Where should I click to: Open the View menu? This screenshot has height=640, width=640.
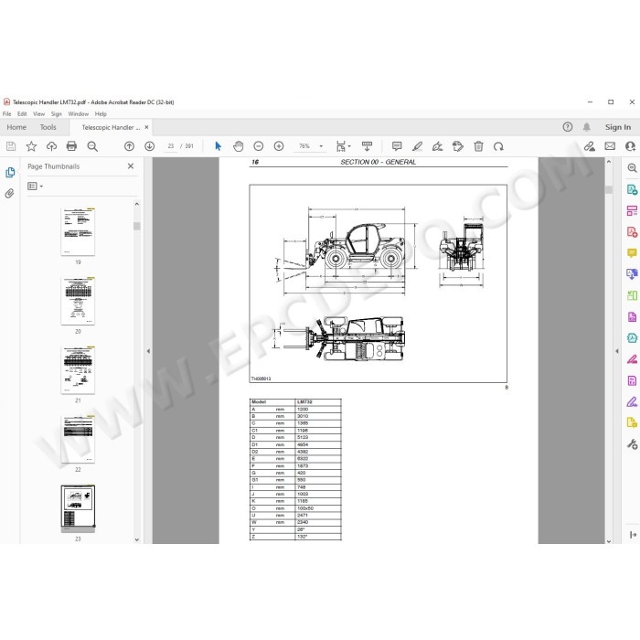38,114
